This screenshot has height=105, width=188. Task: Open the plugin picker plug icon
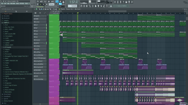pos(98,6)
